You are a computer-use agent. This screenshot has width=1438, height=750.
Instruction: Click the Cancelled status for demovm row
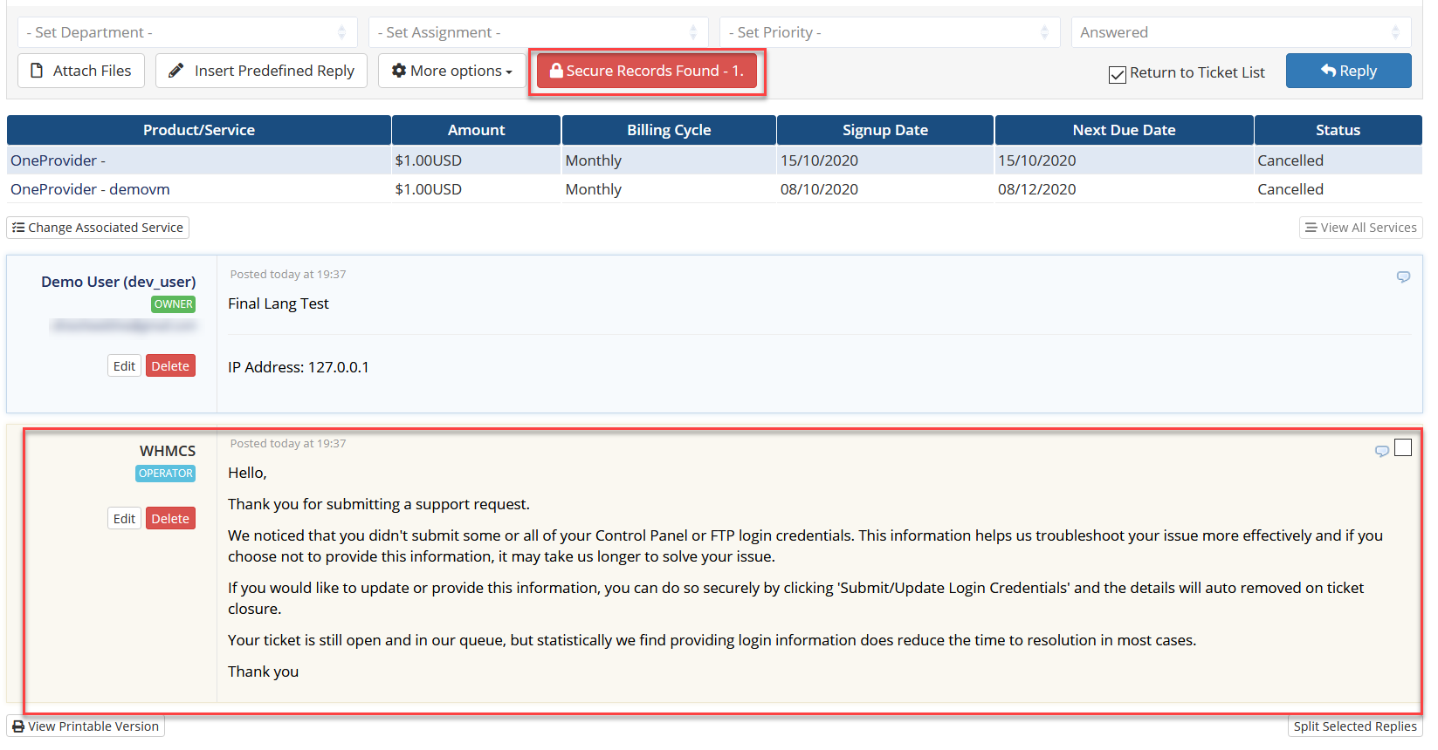pyautogui.click(x=1290, y=189)
